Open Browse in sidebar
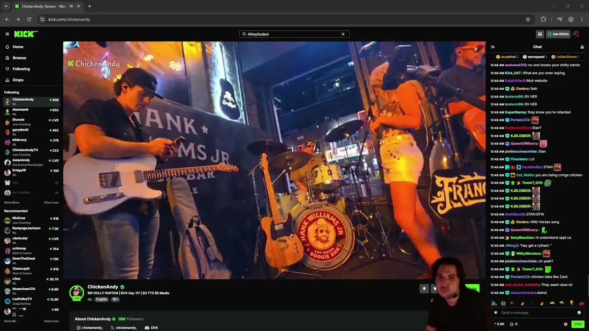This screenshot has height=331, width=589. pyautogui.click(x=19, y=58)
